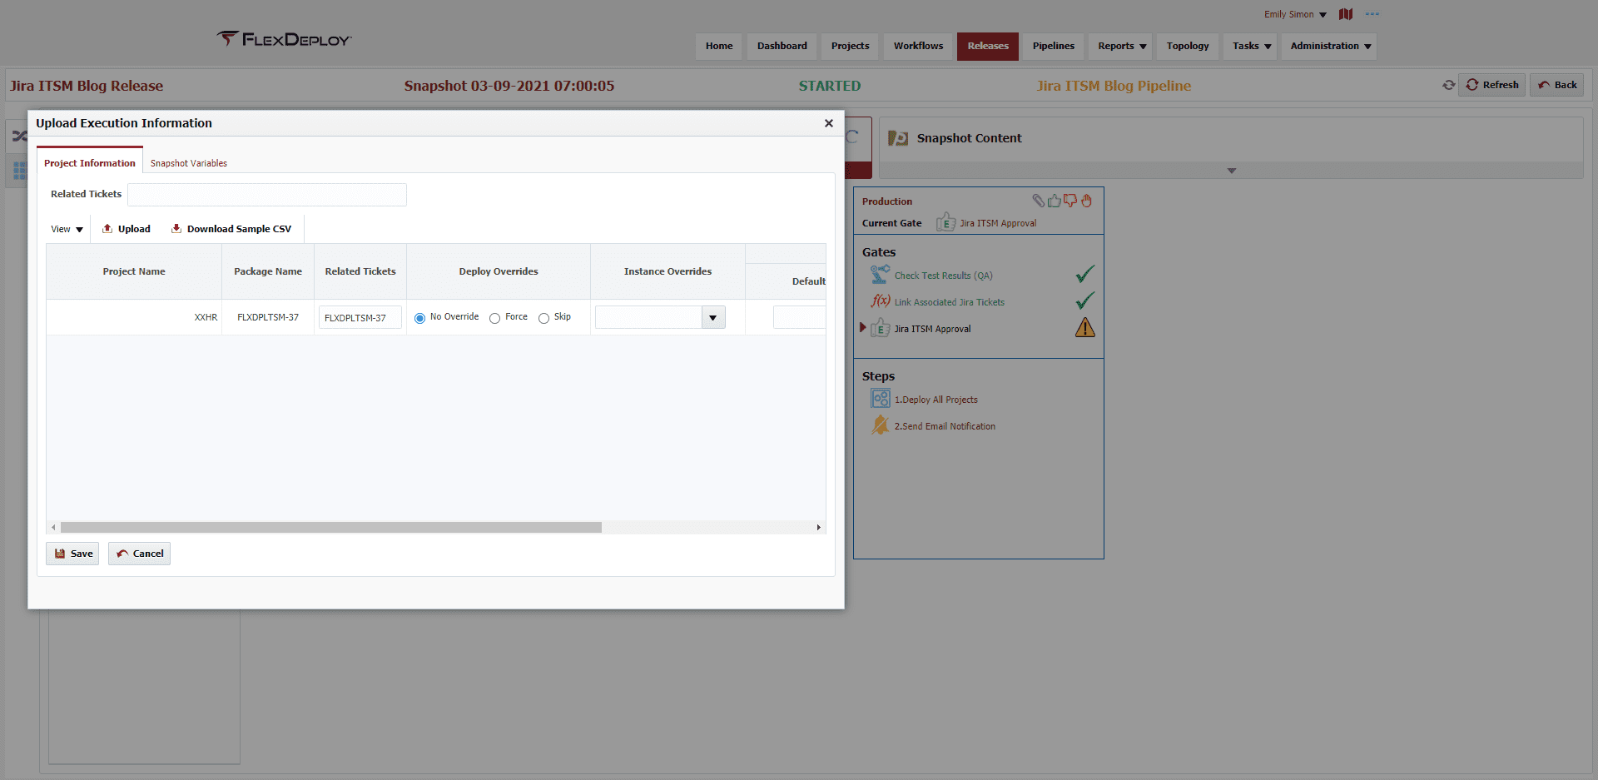The image size is (1598, 780).
Task: Expand the Snapshot Content panel arrow
Action: click(x=1232, y=171)
